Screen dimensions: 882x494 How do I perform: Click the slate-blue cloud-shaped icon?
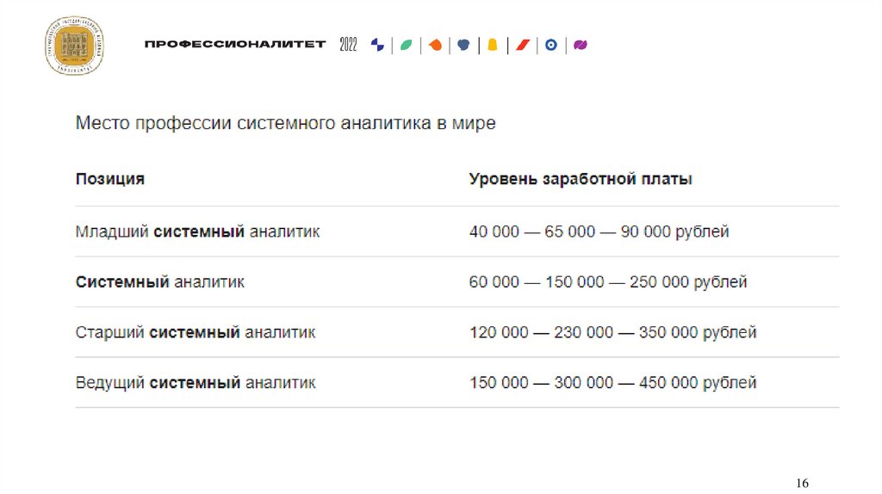463,45
